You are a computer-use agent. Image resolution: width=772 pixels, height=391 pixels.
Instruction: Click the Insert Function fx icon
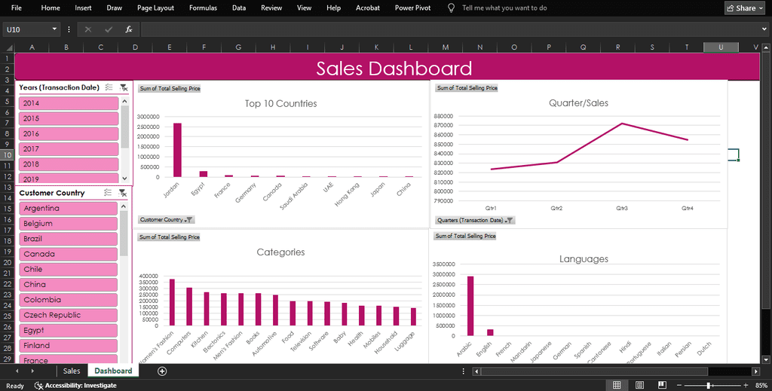[129, 29]
